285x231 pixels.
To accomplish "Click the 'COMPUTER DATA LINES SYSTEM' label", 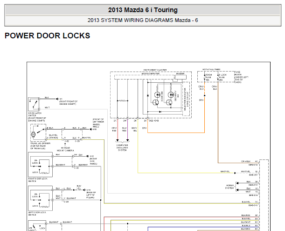I will coord(122,148).
